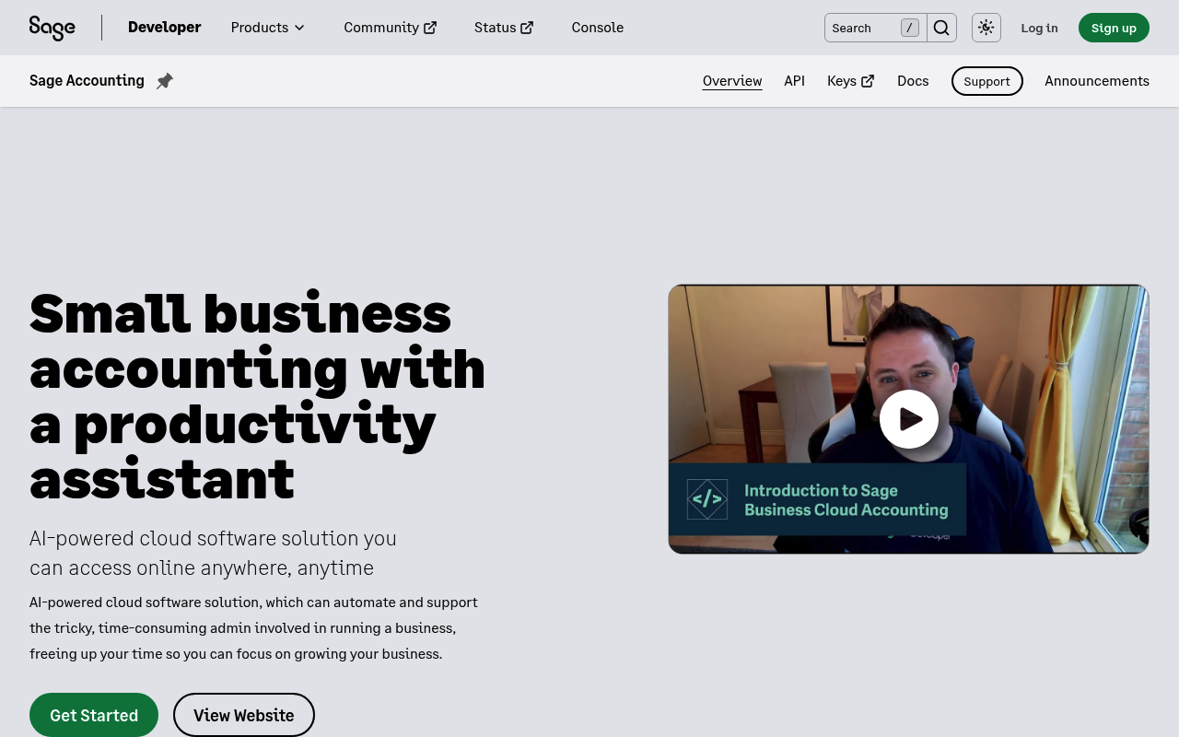Image resolution: width=1179 pixels, height=737 pixels.
Task: Open the Keys external link
Action: (x=851, y=81)
